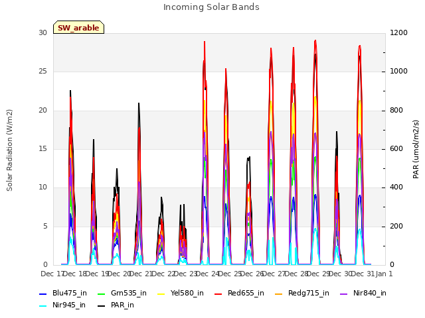This screenshot has height=318, width=425.
Task: Click the PAR (umol/m2/s) axis label
Action: click(x=416, y=149)
